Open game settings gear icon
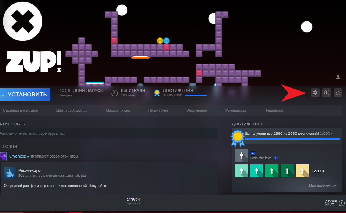The image size is (346, 213). click(x=315, y=93)
